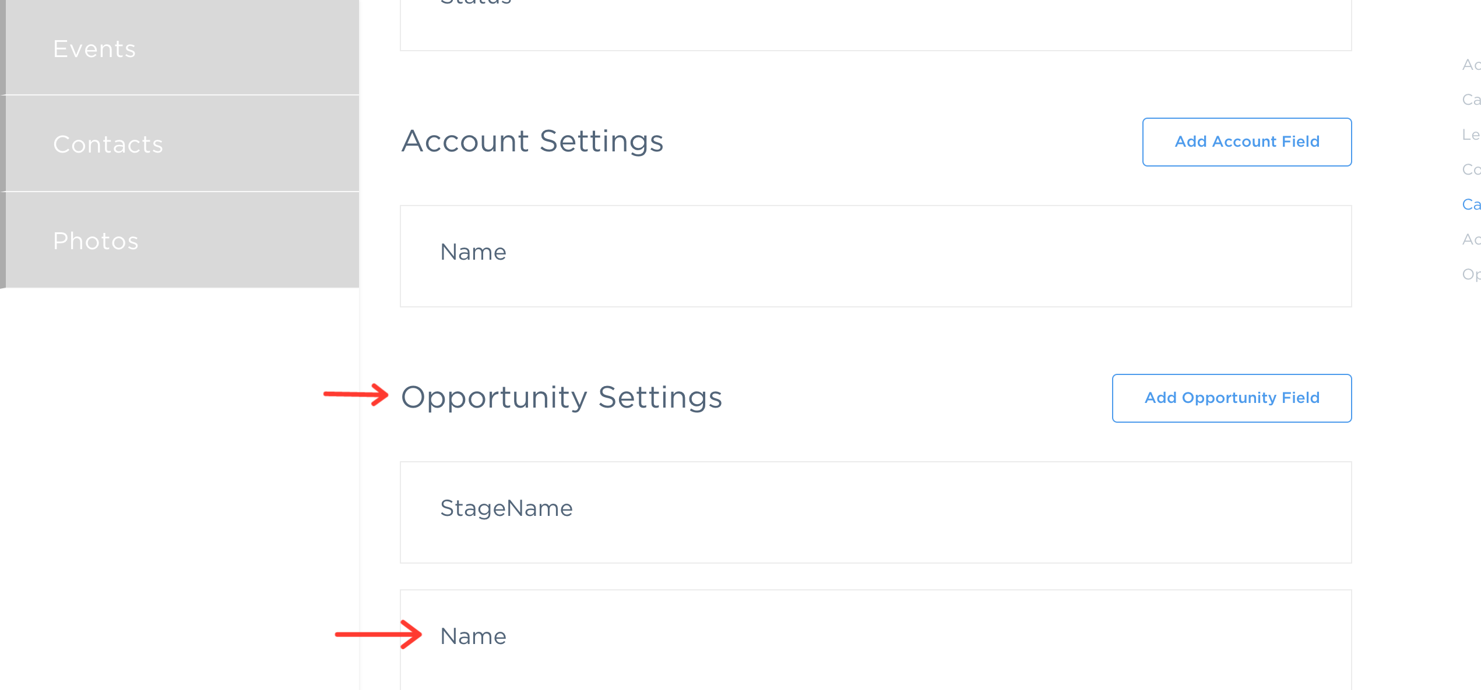Screen dimensions: 1481x690
Task: Jump to the Le section link
Action: [x=1471, y=135]
